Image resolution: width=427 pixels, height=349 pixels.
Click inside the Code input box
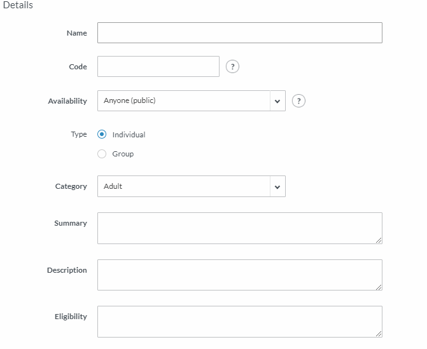(x=158, y=67)
